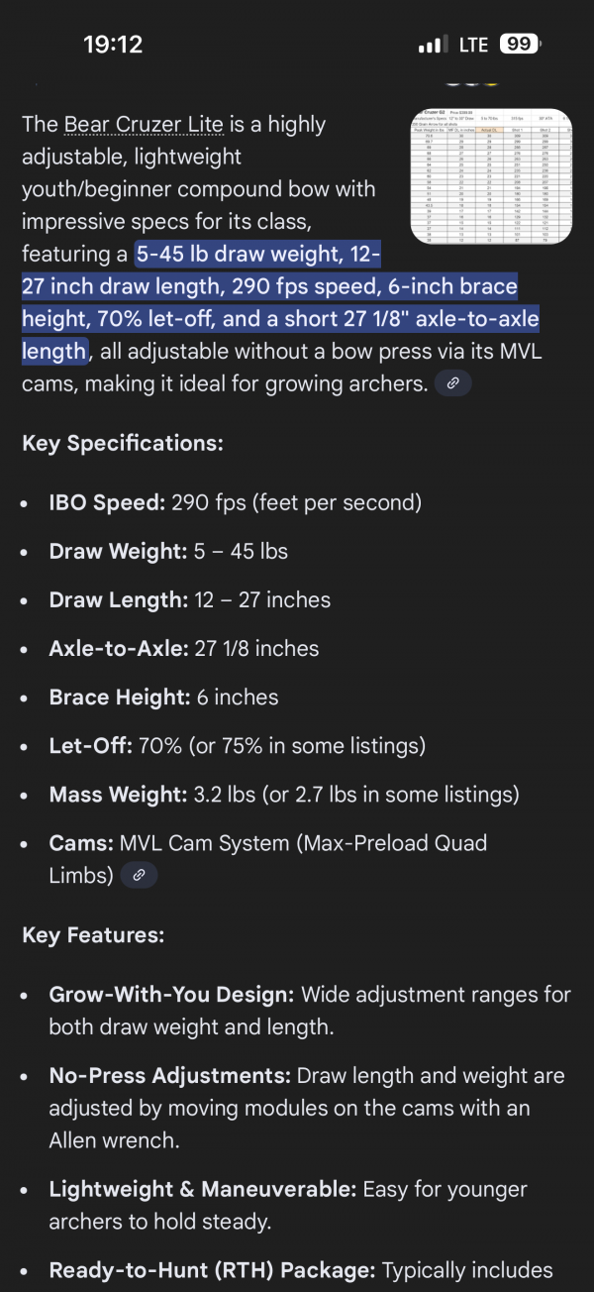Tap the 'IBO Speed' bullet item
Viewport: 594px width, 1292px height.
tap(236, 502)
